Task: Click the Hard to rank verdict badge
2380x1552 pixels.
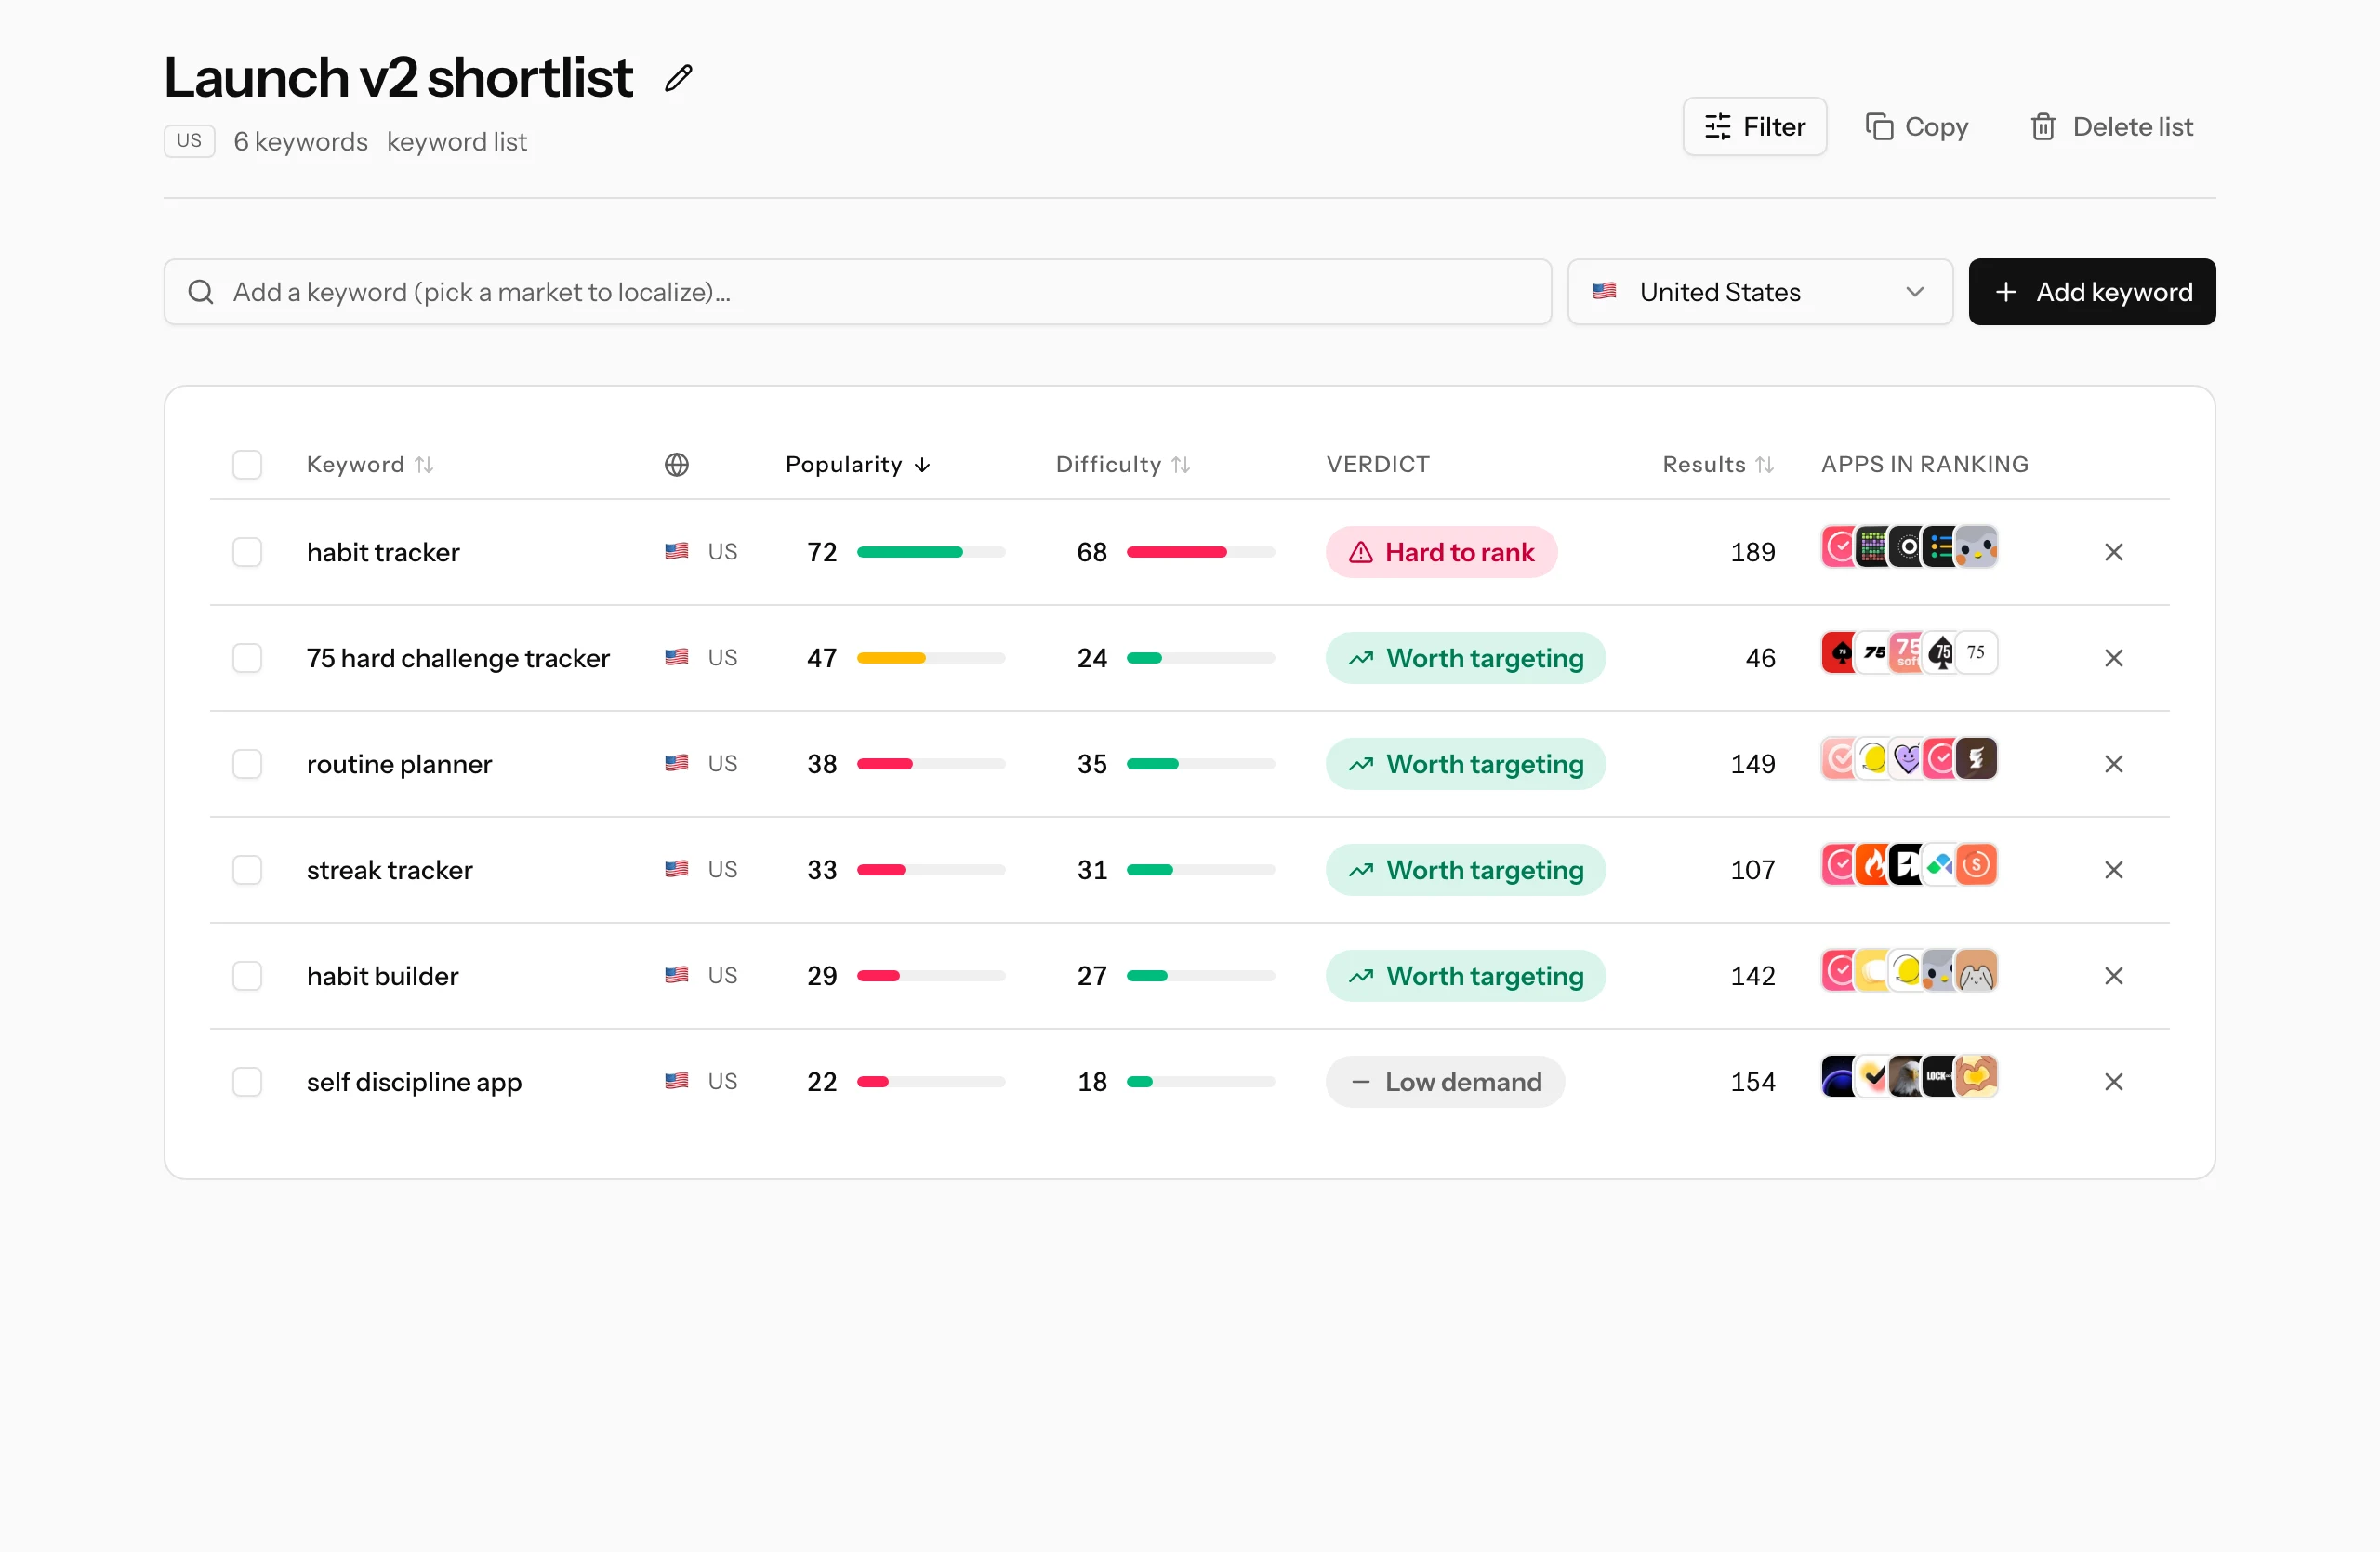Action: [1441, 552]
